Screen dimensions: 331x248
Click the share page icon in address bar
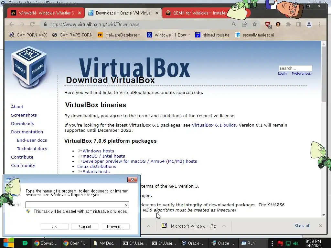pyautogui.click(x=244, y=25)
